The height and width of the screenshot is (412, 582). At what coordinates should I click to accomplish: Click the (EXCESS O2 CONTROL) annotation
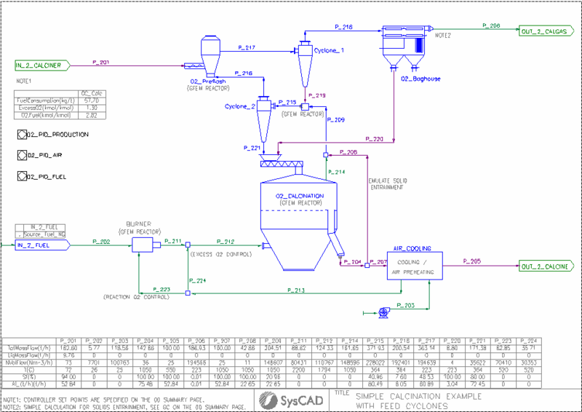tap(221, 255)
